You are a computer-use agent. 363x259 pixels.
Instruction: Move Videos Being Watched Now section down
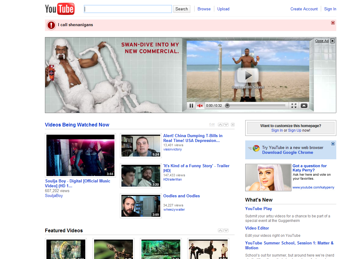226,125
